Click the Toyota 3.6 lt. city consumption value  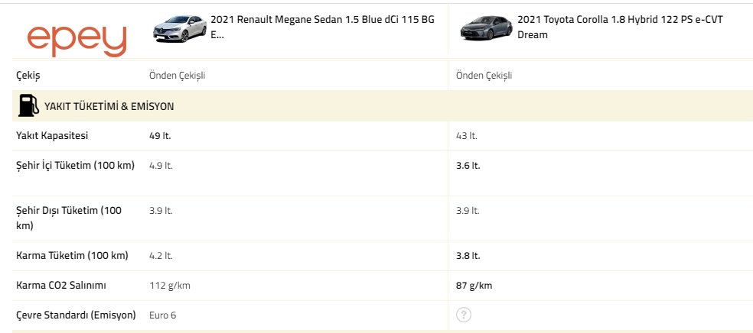click(468, 166)
